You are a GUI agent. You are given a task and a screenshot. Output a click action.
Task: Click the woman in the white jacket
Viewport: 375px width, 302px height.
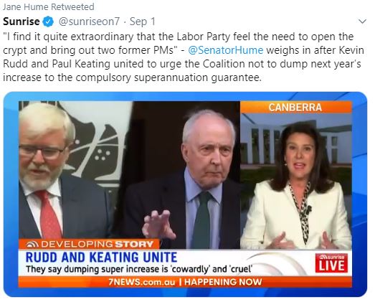(295, 186)
